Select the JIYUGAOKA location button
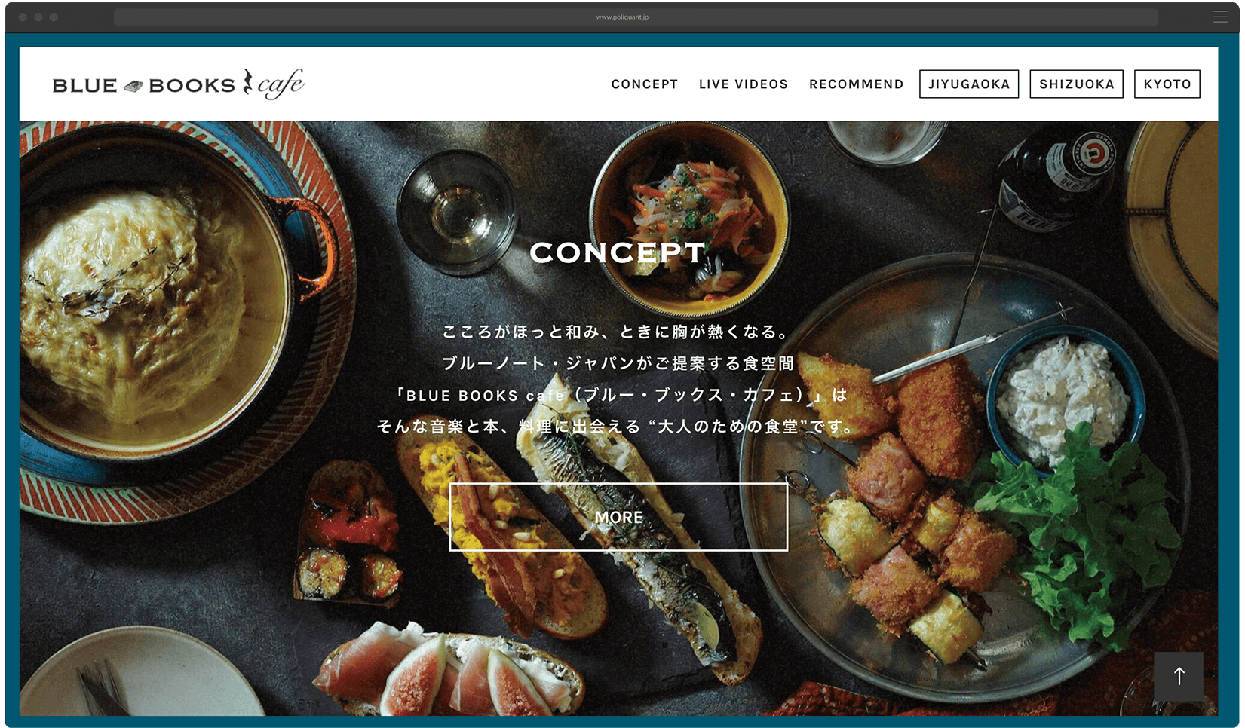Screen dimensions: 1245x728 (969, 84)
